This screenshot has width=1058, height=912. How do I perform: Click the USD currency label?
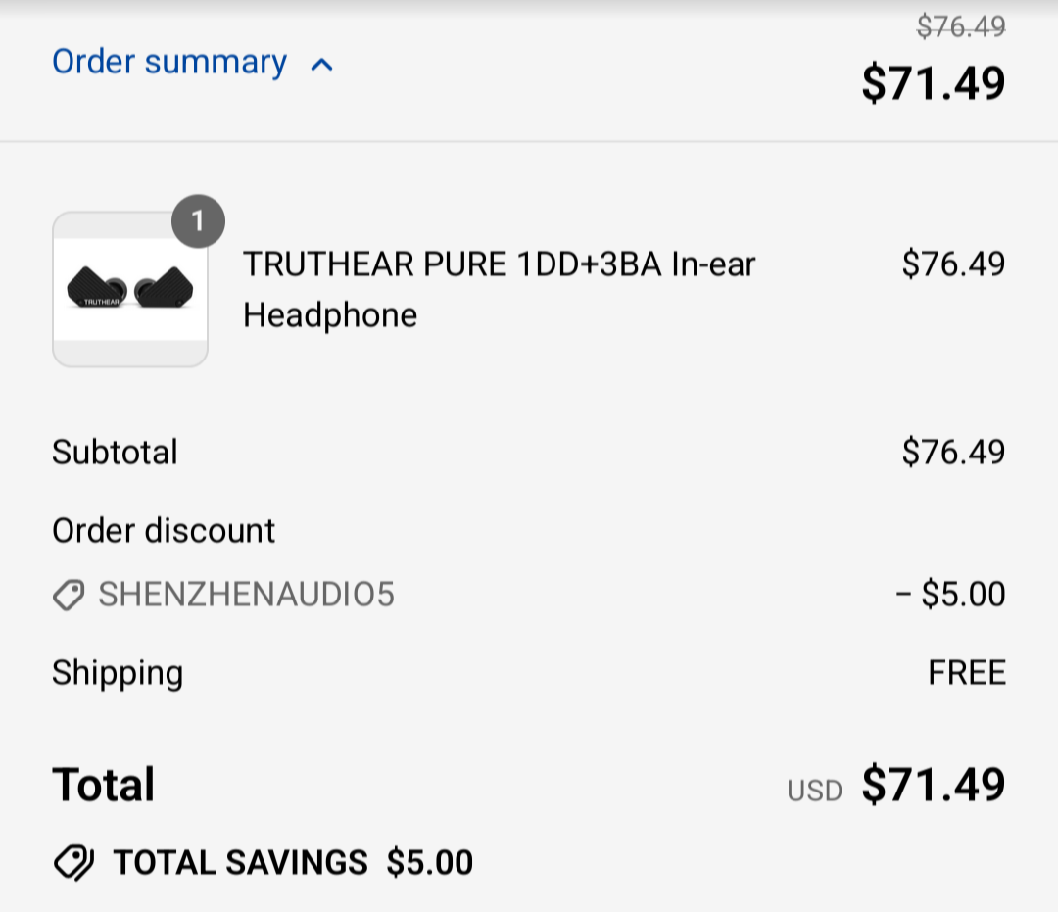pos(814,790)
